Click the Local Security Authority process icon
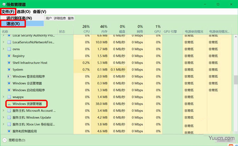This screenshot has width=238, height=146. pyautogui.click(x=9, y=36)
